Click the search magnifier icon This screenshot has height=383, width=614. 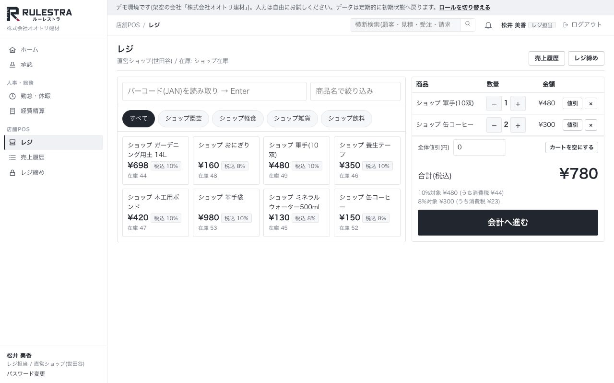pos(468,25)
